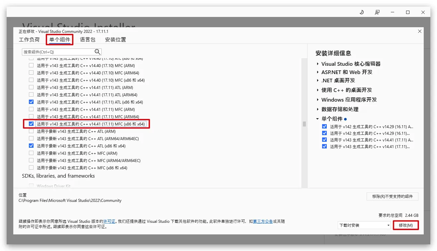Switch to the 工作负荷 tab
This screenshot has width=437, height=251.
pyautogui.click(x=29, y=40)
